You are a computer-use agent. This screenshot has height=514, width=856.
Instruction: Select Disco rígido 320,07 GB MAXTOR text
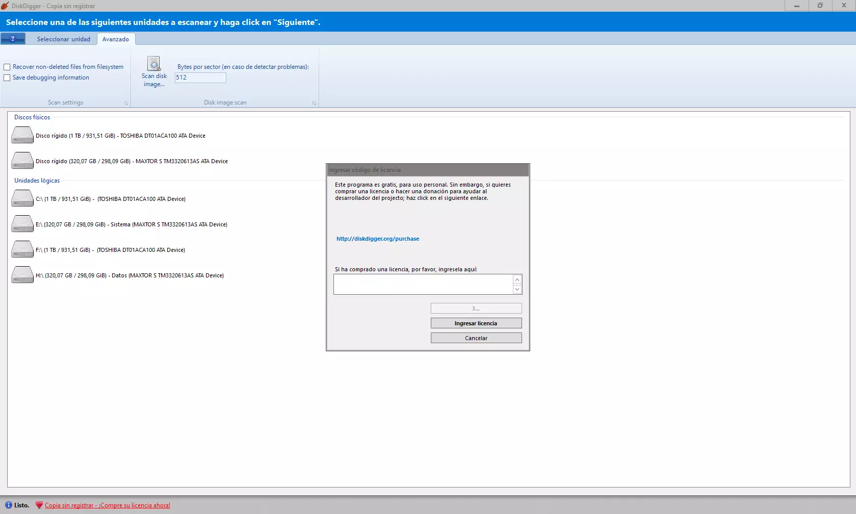(132, 161)
